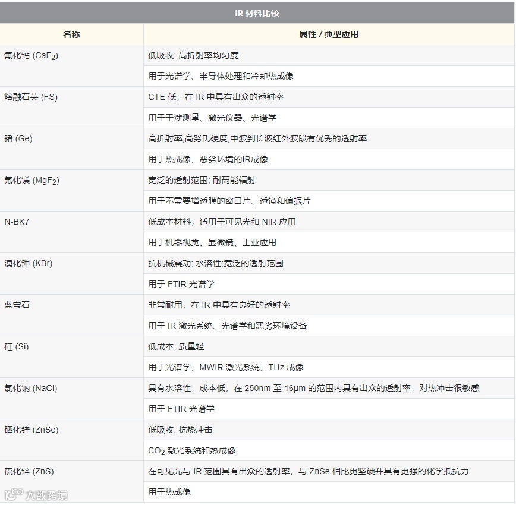The width and height of the screenshot is (516, 505).
Task: Click '用于不需要增透膜的窗口片、透镜和偏振片' cell
Action: [329, 201]
